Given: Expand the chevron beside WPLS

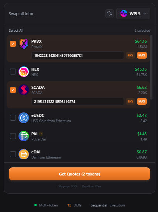Looking at the screenshot, I should 145,14.
